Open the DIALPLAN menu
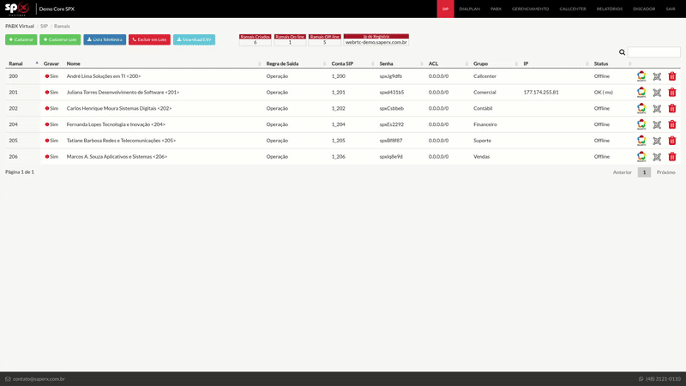686x386 pixels. pos(469,9)
